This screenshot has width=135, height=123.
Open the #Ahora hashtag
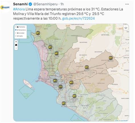coord(19,9)
